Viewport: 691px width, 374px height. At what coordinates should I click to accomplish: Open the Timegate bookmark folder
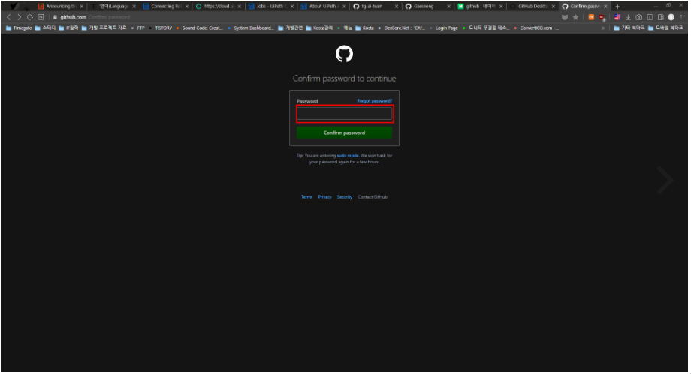click(x=19, y=28)
